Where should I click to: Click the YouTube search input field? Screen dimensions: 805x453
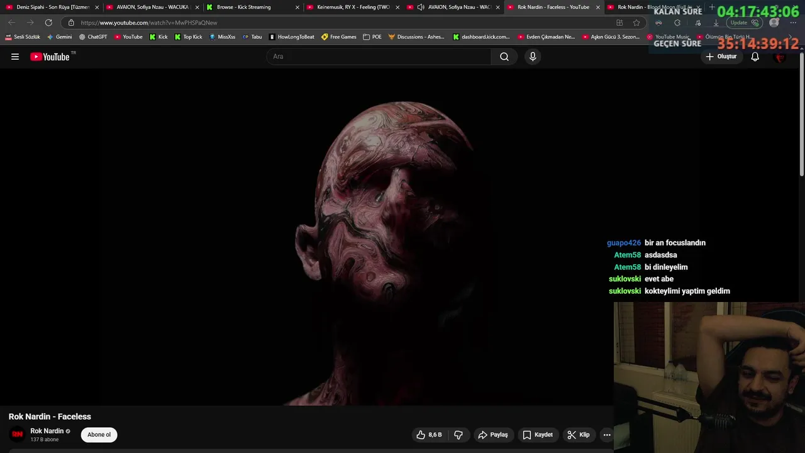click(x=379, y=57)
